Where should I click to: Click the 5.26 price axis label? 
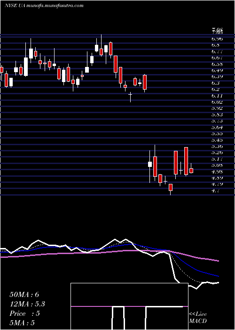pos(217,152)
